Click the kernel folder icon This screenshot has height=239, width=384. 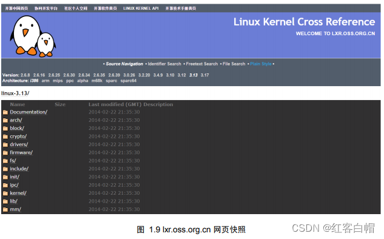(5, 194)
